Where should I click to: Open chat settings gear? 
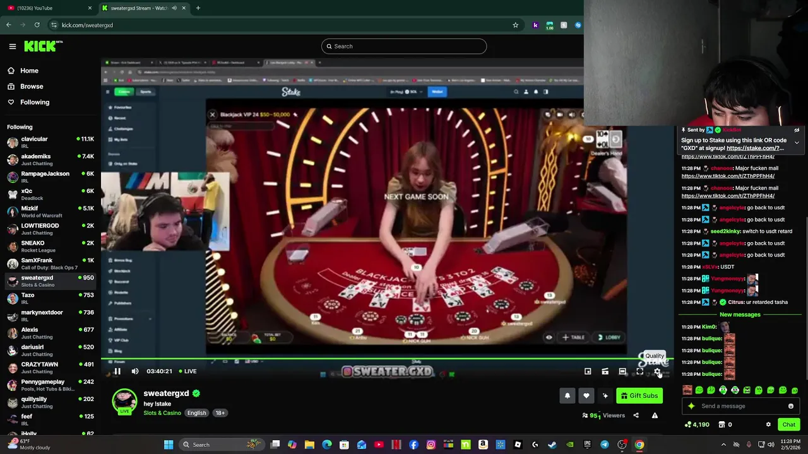[x=768, y=424]
